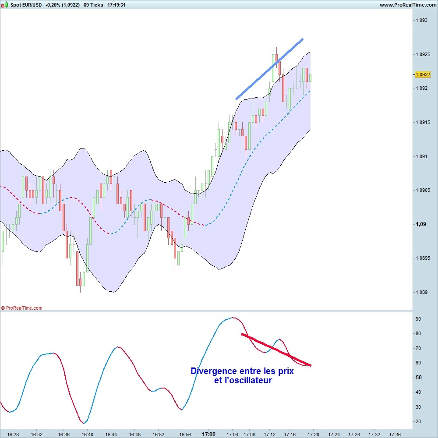Click the candlestick icon beside Spot EUR/USD
The height and width of the screenshot is (438, 438).
pyautogui.click(x=4, y=5)
